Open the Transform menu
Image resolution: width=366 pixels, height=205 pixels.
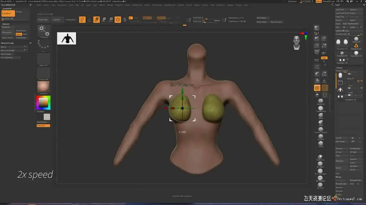pos(220,5)
